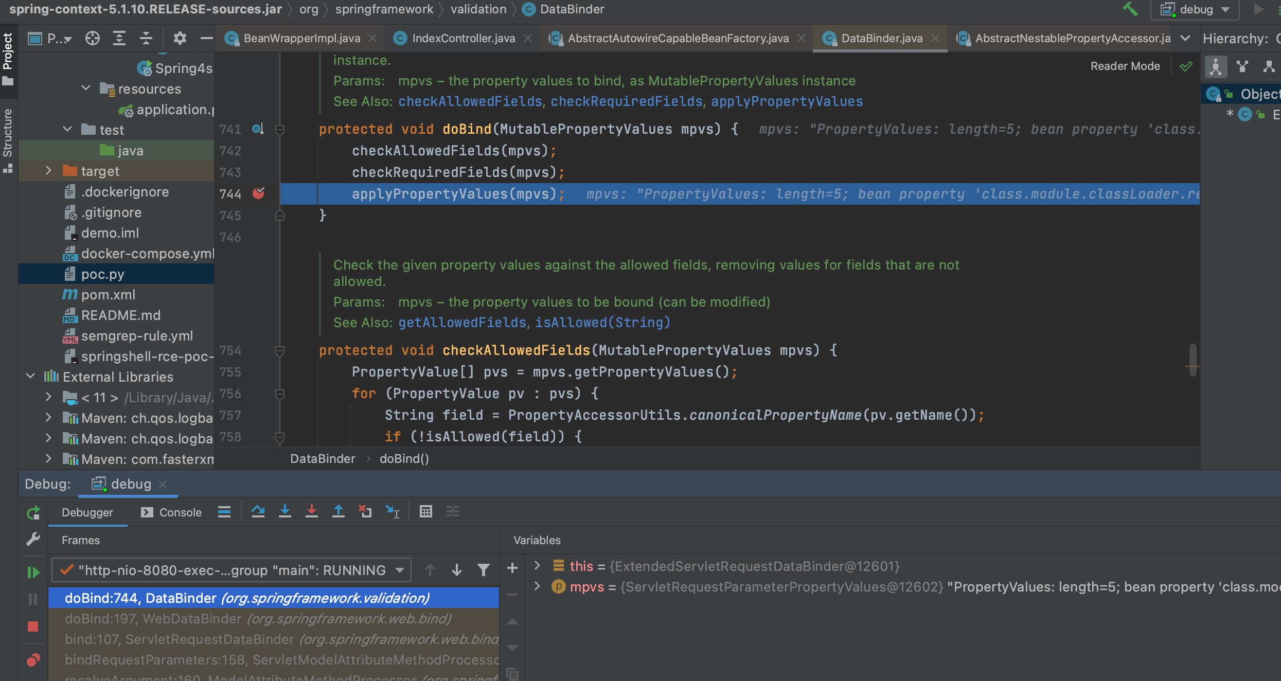
Task: Click the inspections green checkmark
Action: 1186,66
